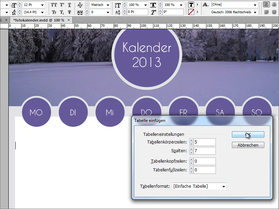Select the MO weekday circle
This screenshot has height=209, width=279.
(36, 112)
